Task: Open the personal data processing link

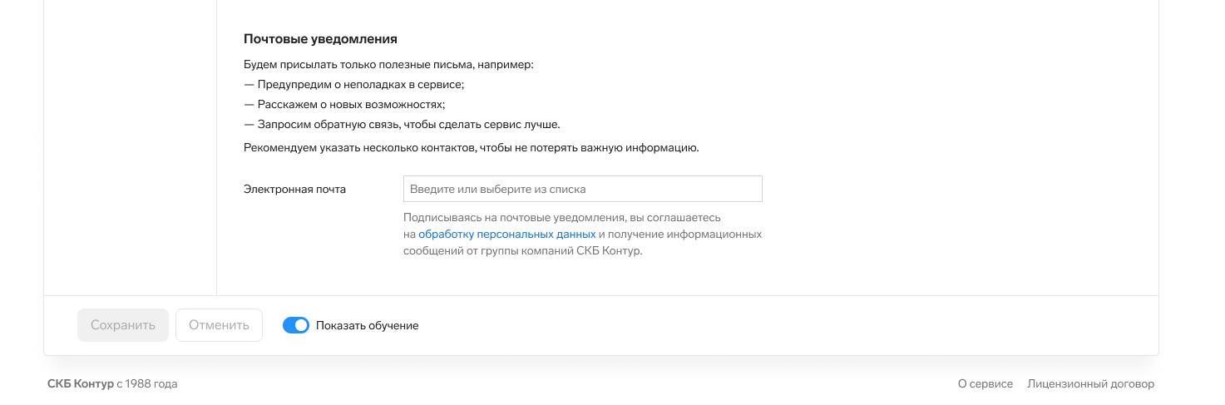Action: 506,235
